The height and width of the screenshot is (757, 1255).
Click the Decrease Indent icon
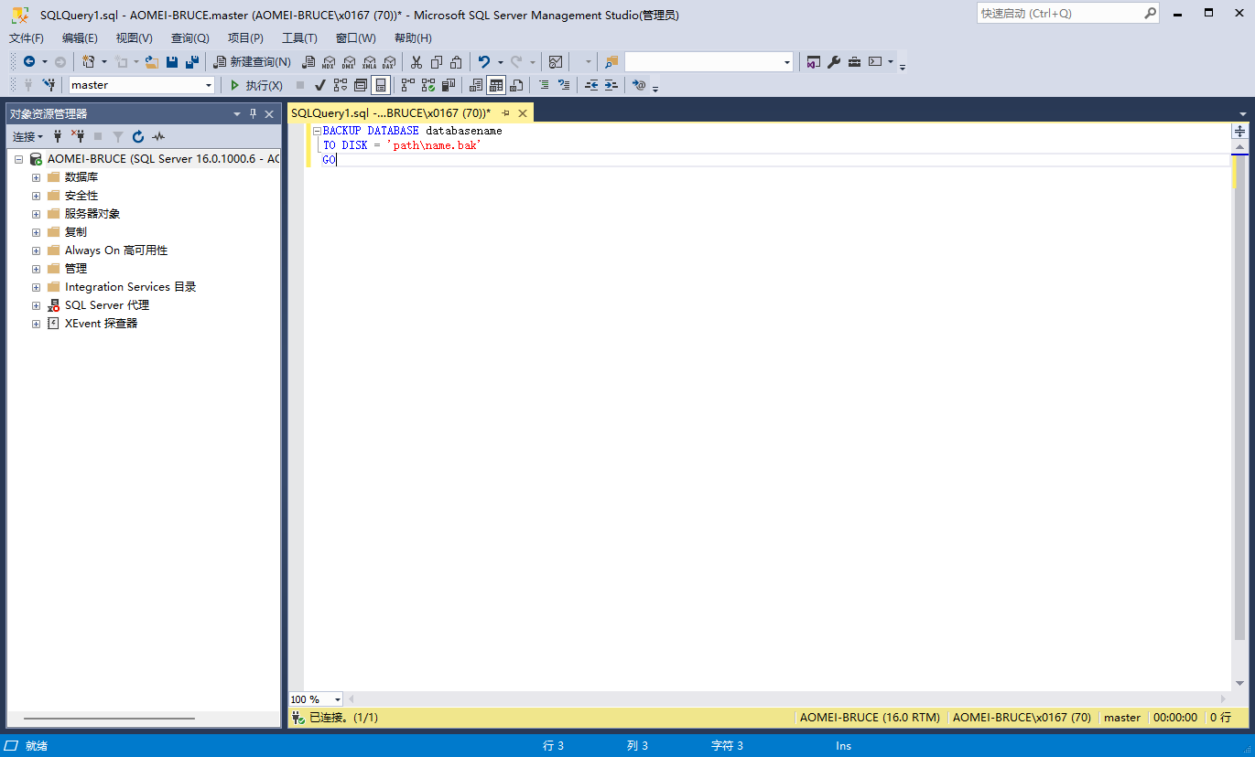click(591, 85)
